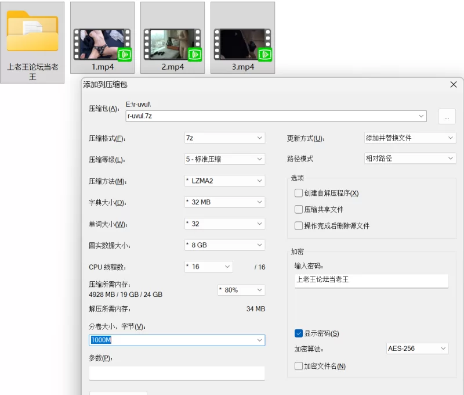
Task: Open the 压缩格式 7z dropdown
Action: coord(224,138)
